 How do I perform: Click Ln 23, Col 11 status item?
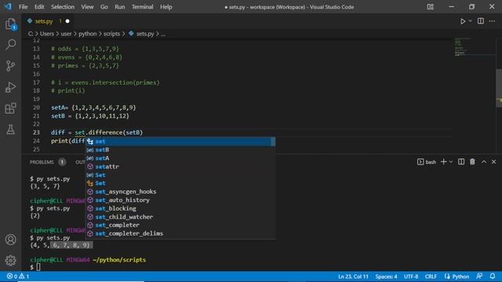[x=353, y=277]
